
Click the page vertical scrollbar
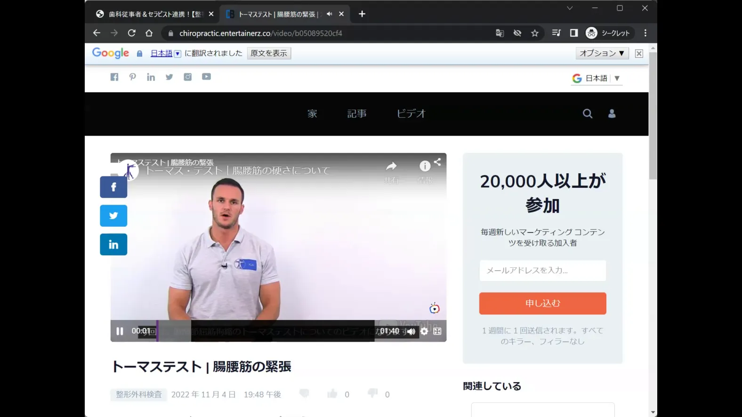(x=653, y=115)
